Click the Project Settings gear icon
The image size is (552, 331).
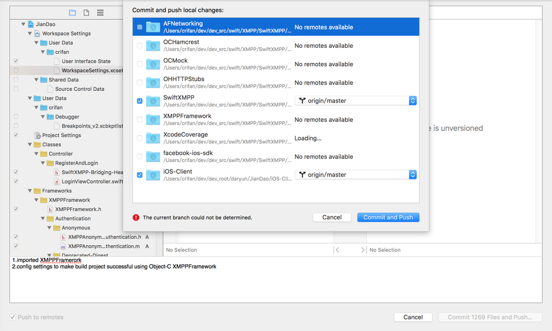point(37,135)
